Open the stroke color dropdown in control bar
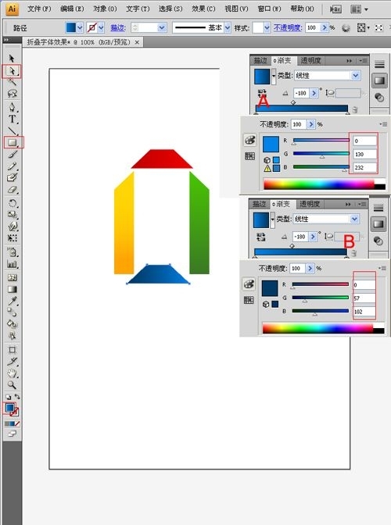This screenshot has height=525, width=391. (101, 28)
